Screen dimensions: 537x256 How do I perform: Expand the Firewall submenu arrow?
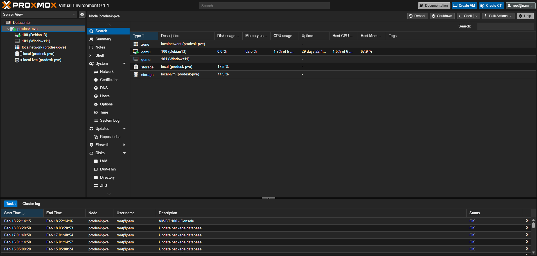pyautogui.click(x=124, y=145)
